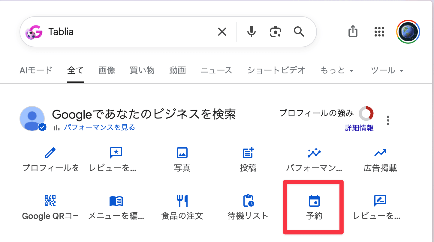
Task: Click the Googleであなたのビジネスを検索 heading
Action: (x=144, y=114)
